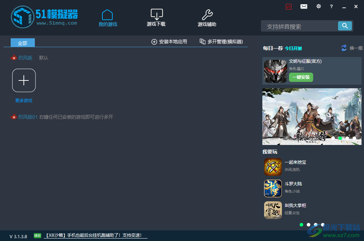Click the 51模拟器 cube logo
This screenshot has width=364, height=241.
22,17
